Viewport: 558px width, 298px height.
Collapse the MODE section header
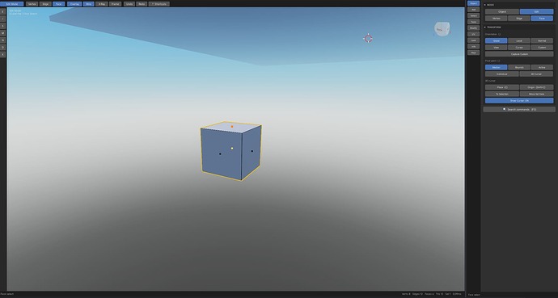point(519,5)
